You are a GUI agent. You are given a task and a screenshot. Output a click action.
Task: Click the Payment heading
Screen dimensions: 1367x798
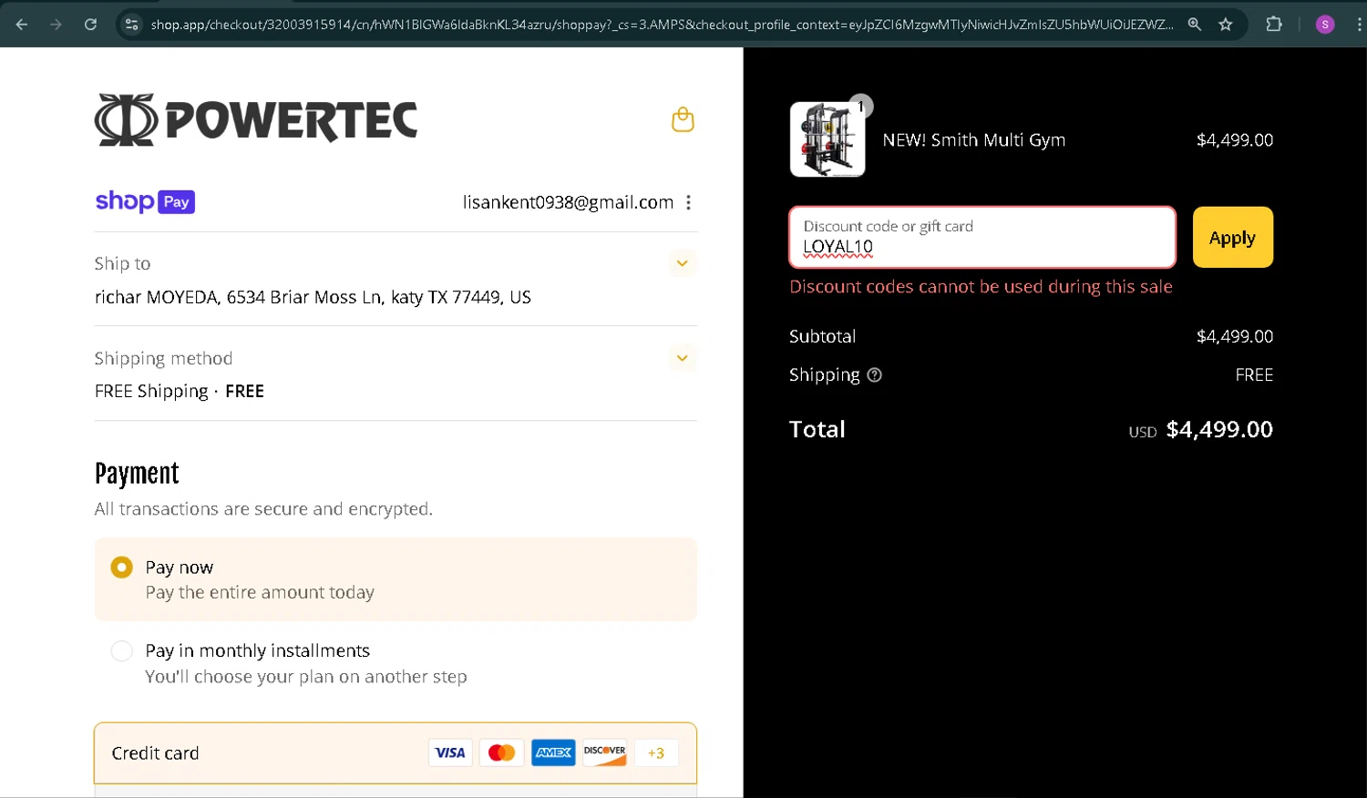tap(137, 474)
